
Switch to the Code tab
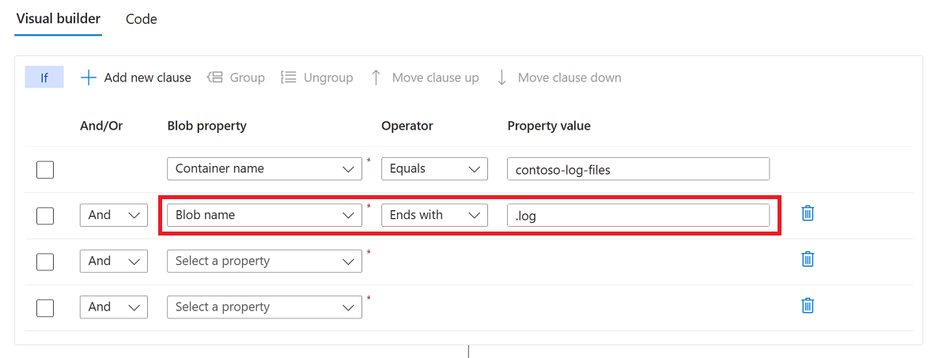[142, 19]
